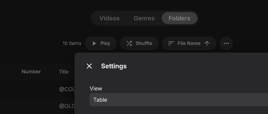Click the Title column header
Image resolution: width=268 pixels, height=114 pixels.
point(64,72)
